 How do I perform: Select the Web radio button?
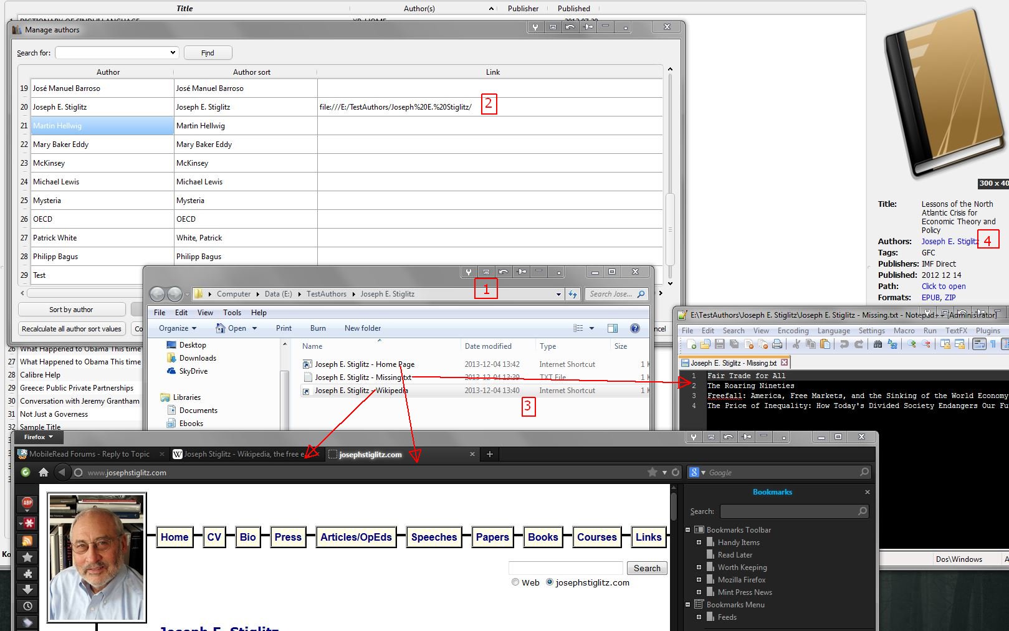coord(515,582)
